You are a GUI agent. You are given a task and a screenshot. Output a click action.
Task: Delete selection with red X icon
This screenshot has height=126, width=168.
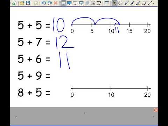(x=56, y=3)
